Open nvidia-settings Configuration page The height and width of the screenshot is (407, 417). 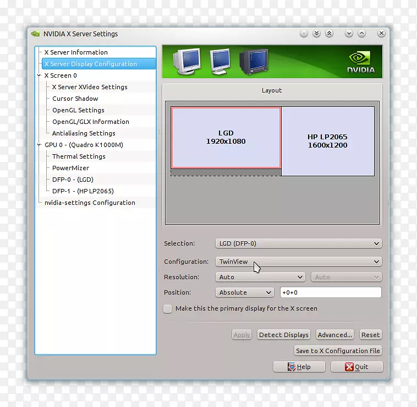point(90,203)
